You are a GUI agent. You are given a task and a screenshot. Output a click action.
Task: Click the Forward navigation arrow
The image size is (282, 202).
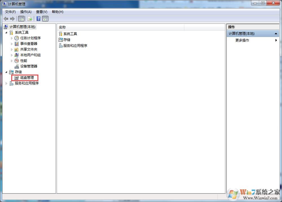coord(12,19)
